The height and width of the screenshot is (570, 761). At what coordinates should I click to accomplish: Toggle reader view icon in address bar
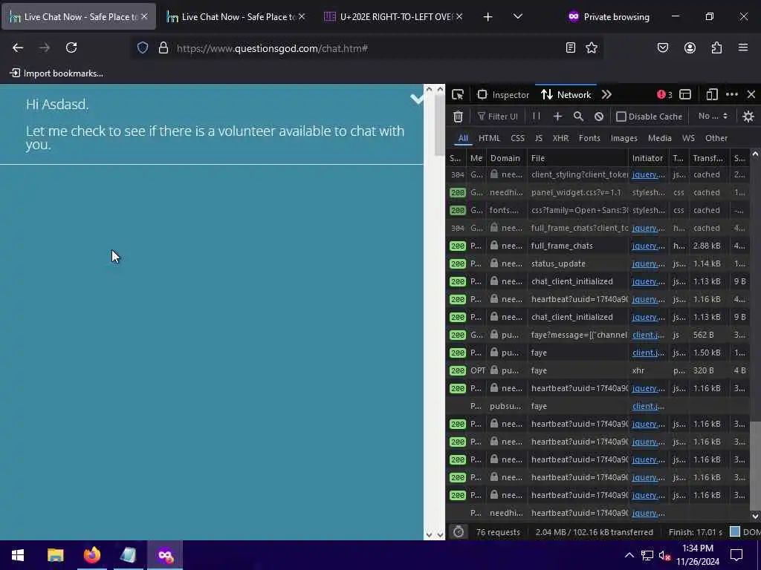click(x=571, y=47)
